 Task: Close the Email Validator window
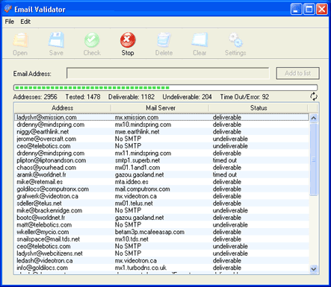click(x=322, y=10)
